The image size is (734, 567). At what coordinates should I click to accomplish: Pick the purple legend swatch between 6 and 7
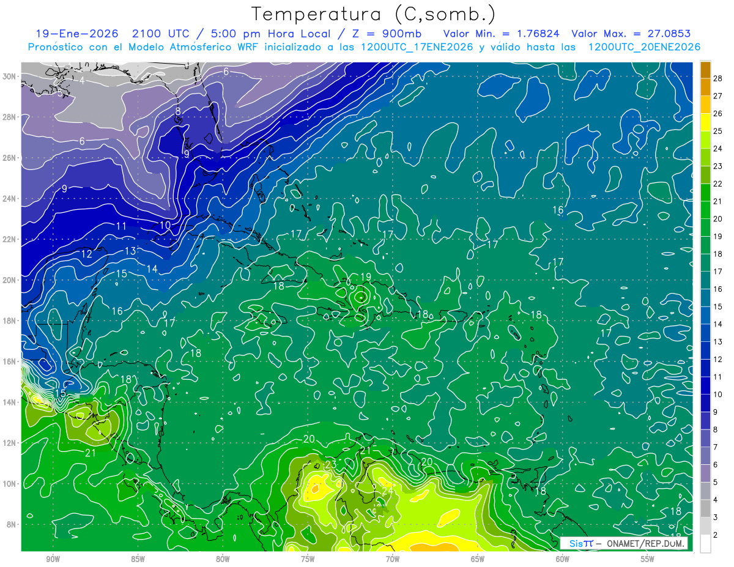point(705,456)
